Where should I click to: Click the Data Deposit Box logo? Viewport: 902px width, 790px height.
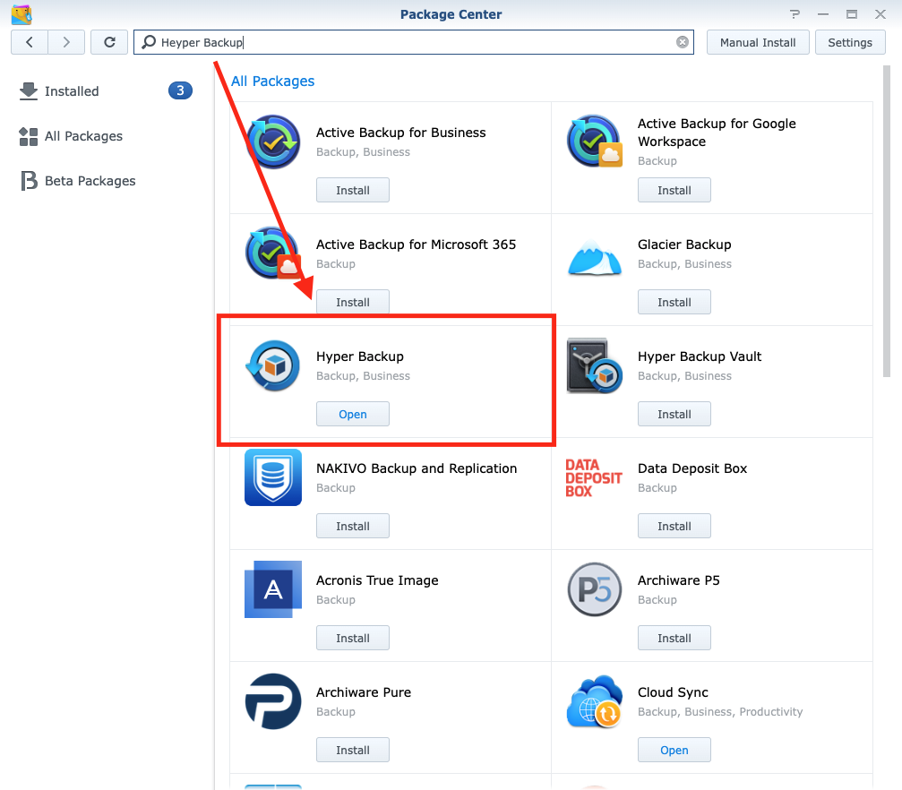point(594,477)
